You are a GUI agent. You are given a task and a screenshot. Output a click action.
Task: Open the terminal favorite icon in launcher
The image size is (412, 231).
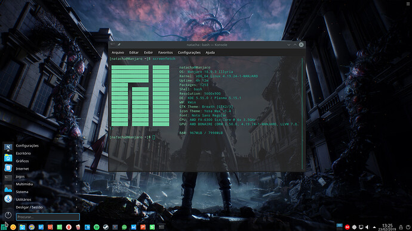pyautogui.click(x=8, y=178)
